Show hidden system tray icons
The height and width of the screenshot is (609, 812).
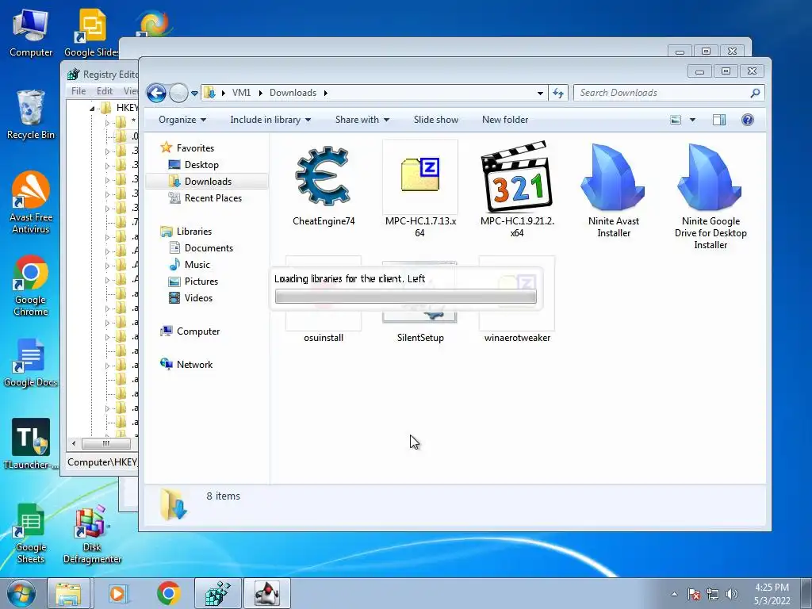674,594
